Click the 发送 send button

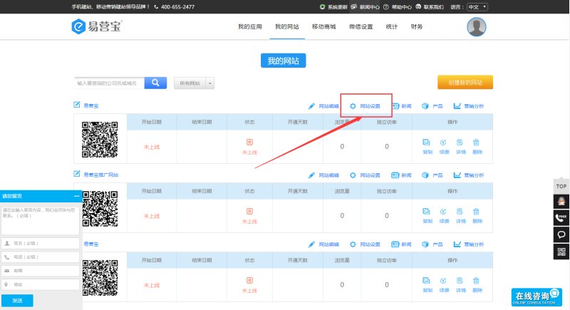[17, 301]
